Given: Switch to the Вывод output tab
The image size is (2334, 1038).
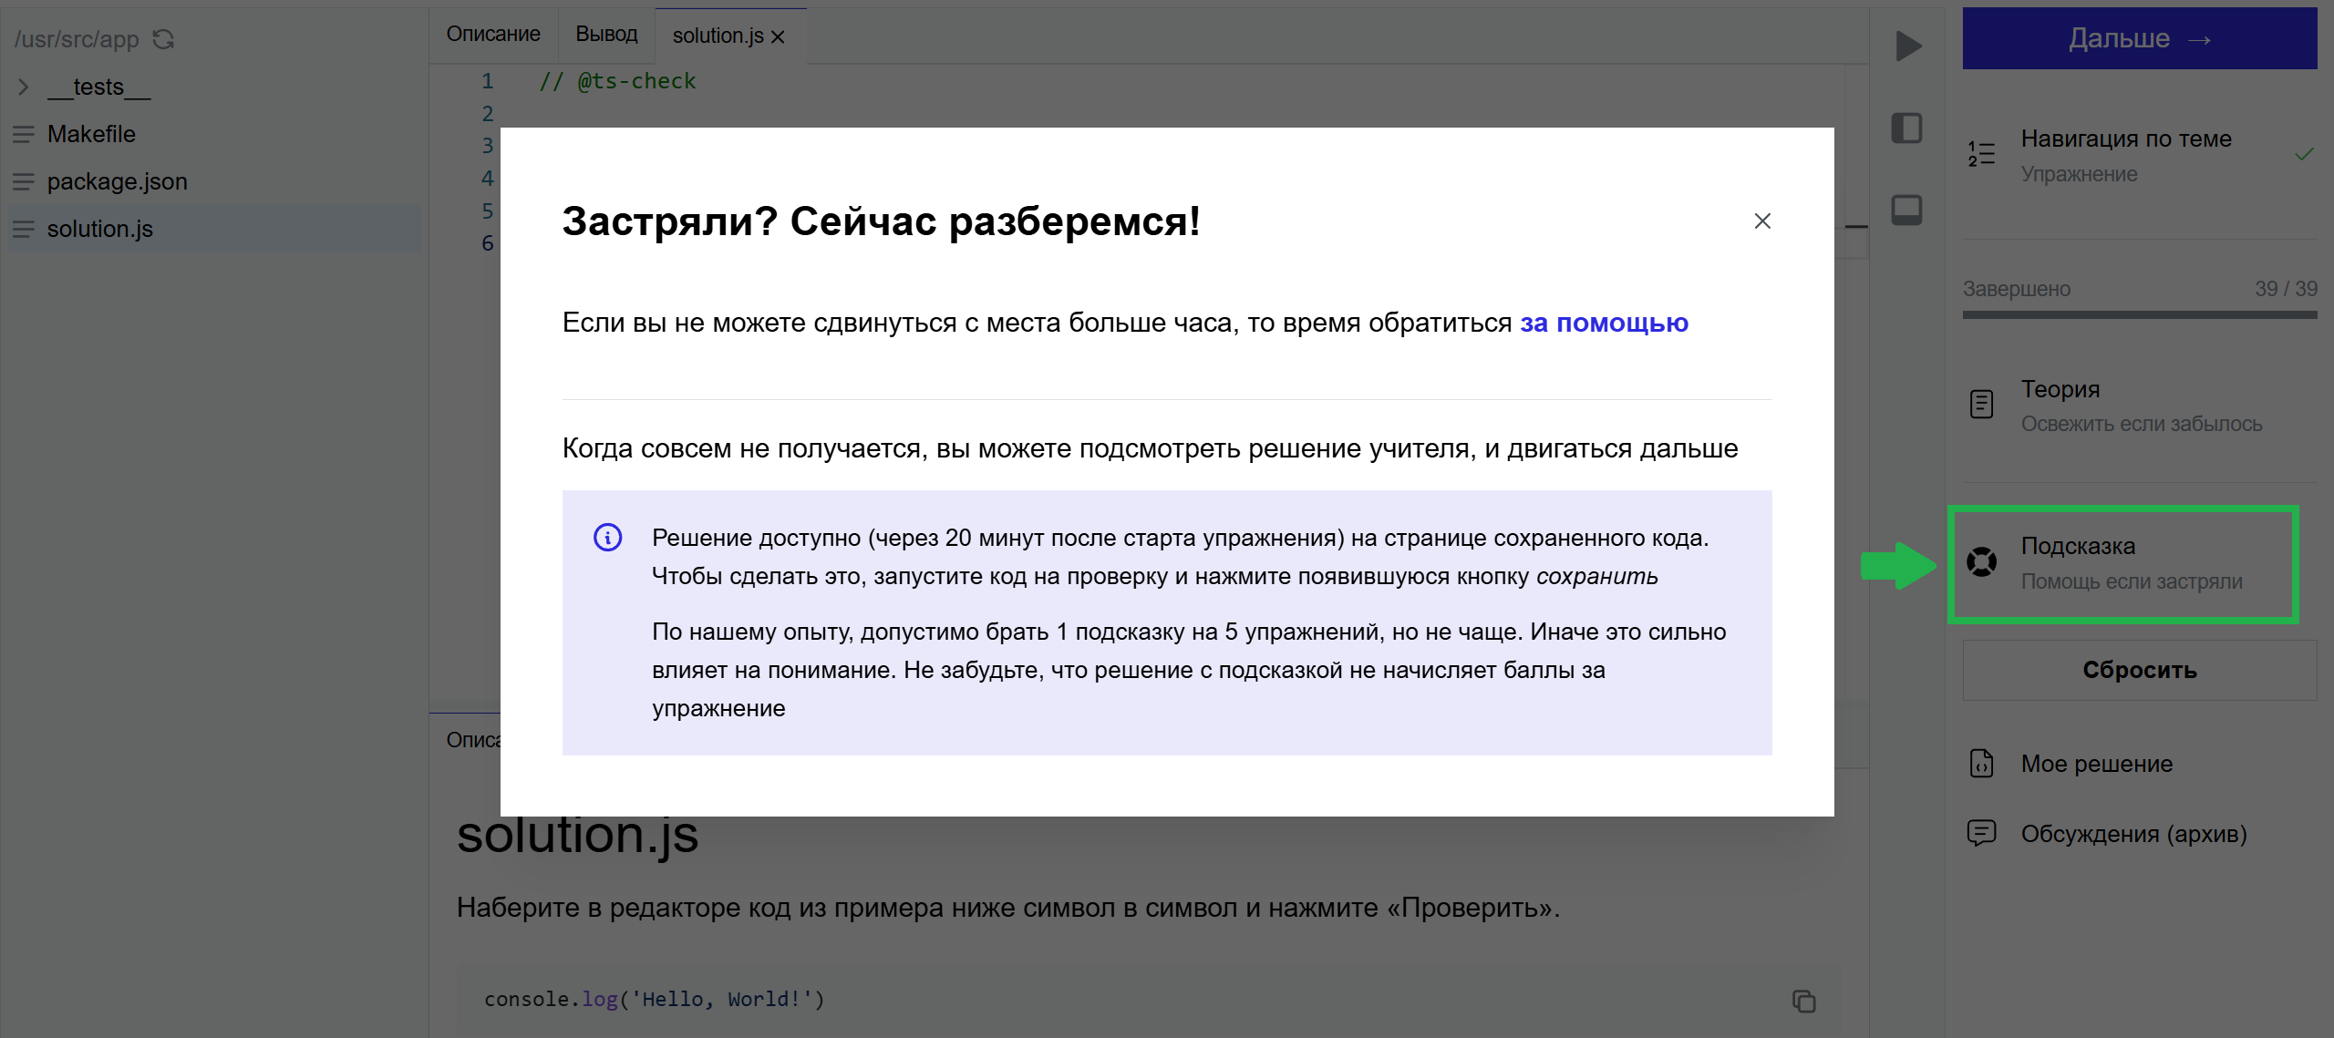Looking at the screenshot, I should click(x=606, y=35).
